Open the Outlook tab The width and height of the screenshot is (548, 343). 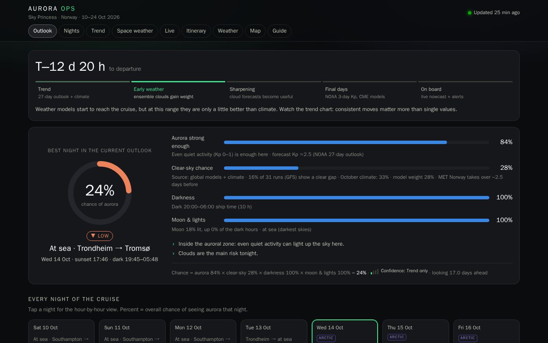(x=42, y=31)
